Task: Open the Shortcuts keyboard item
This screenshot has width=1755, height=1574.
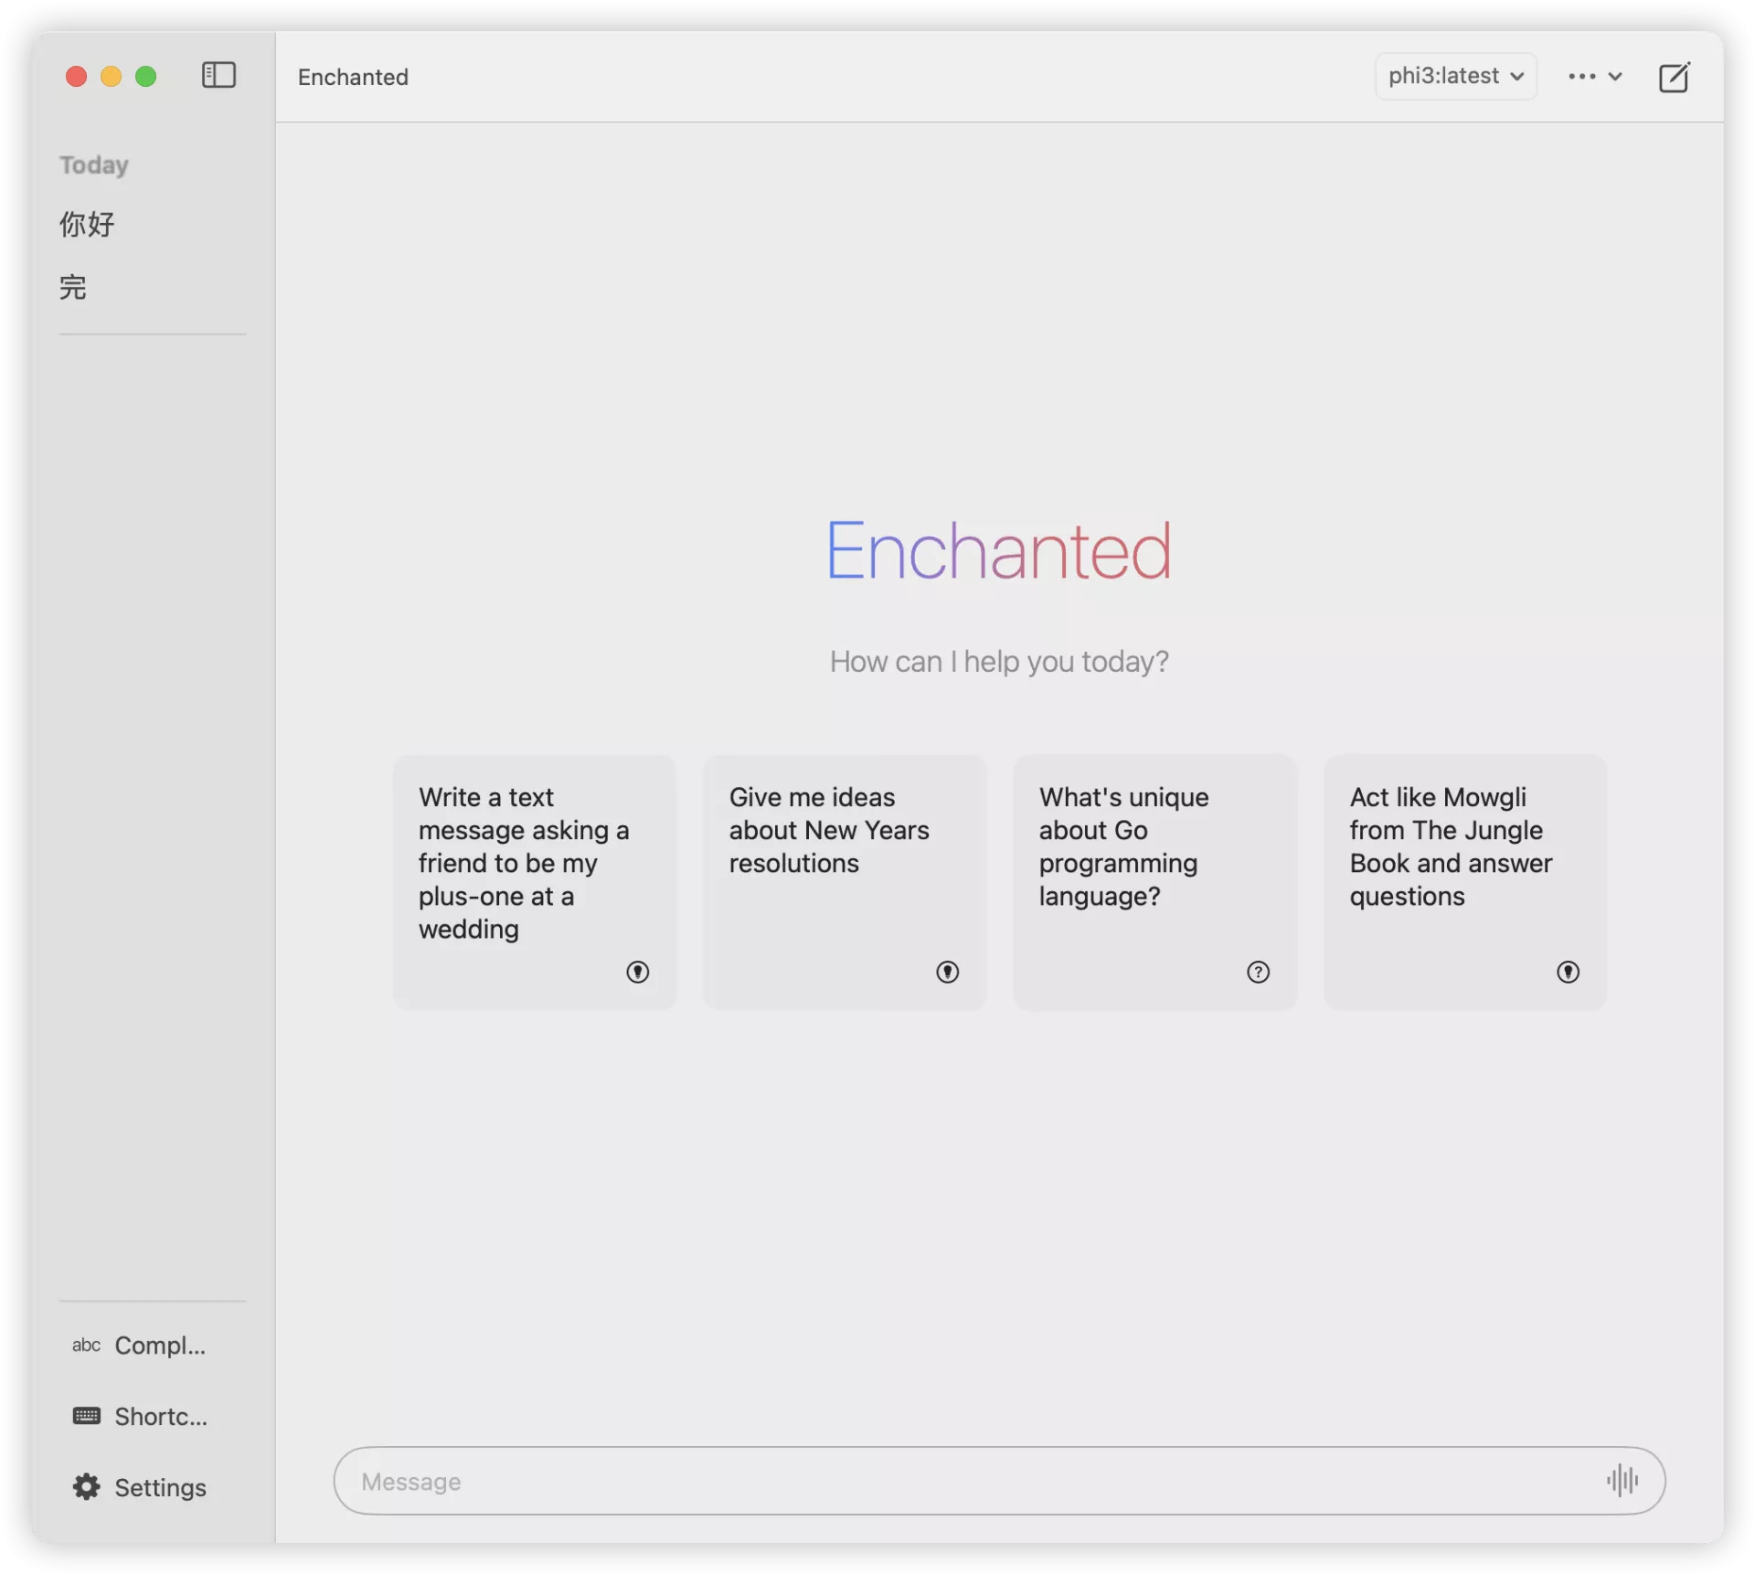Action: (x=140, y=1416)
